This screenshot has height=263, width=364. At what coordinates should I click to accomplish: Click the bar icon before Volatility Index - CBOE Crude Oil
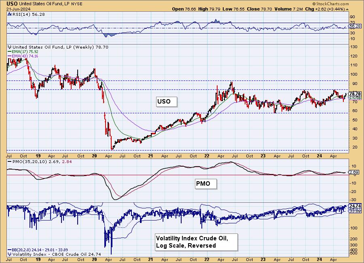10,255
